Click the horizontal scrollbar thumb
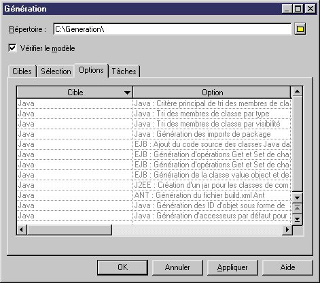The height and width of the screenshot is (283, 320). click(69, 230)
